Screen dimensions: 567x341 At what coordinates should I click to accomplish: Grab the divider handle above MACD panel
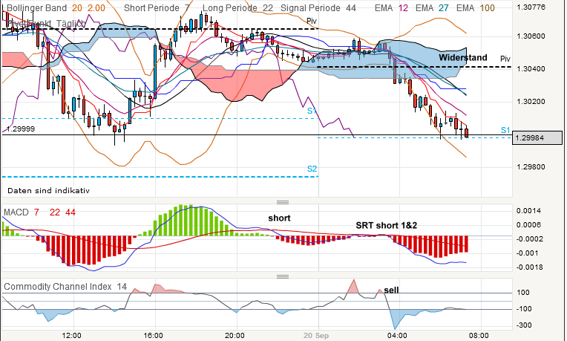point(283,202)
